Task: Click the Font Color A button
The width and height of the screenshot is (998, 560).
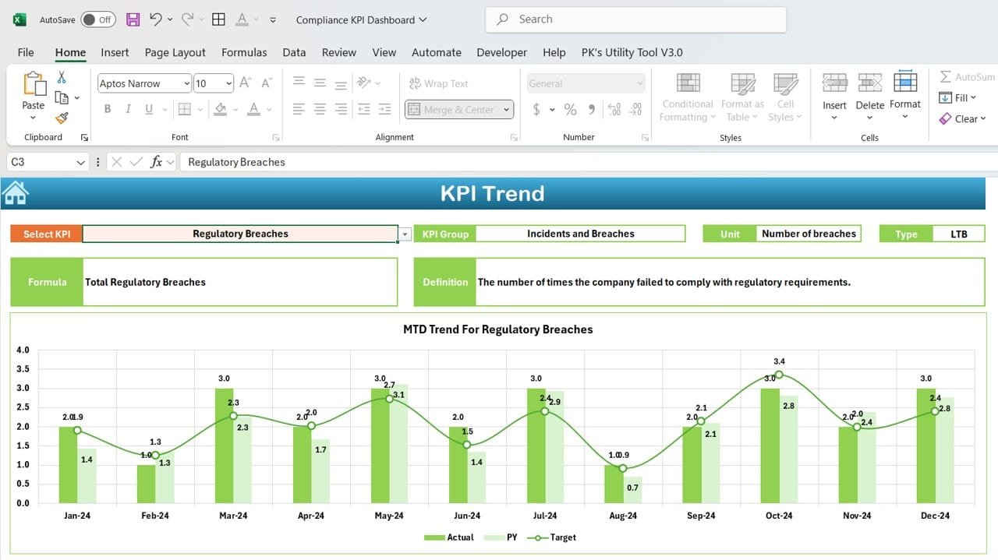Action: (253, 109)
